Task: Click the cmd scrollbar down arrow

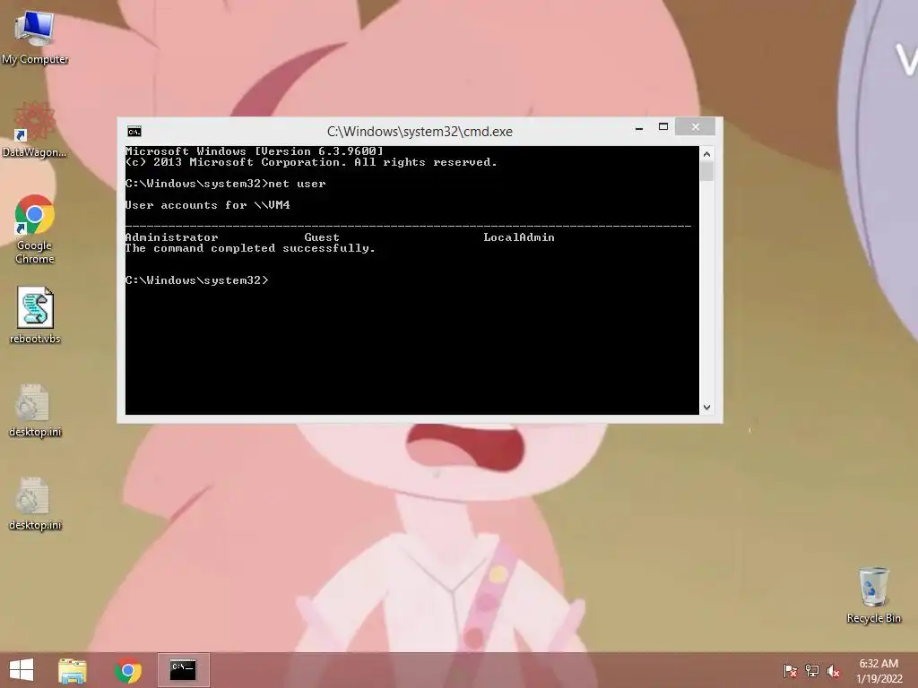Action: click(x=706, y=408)
